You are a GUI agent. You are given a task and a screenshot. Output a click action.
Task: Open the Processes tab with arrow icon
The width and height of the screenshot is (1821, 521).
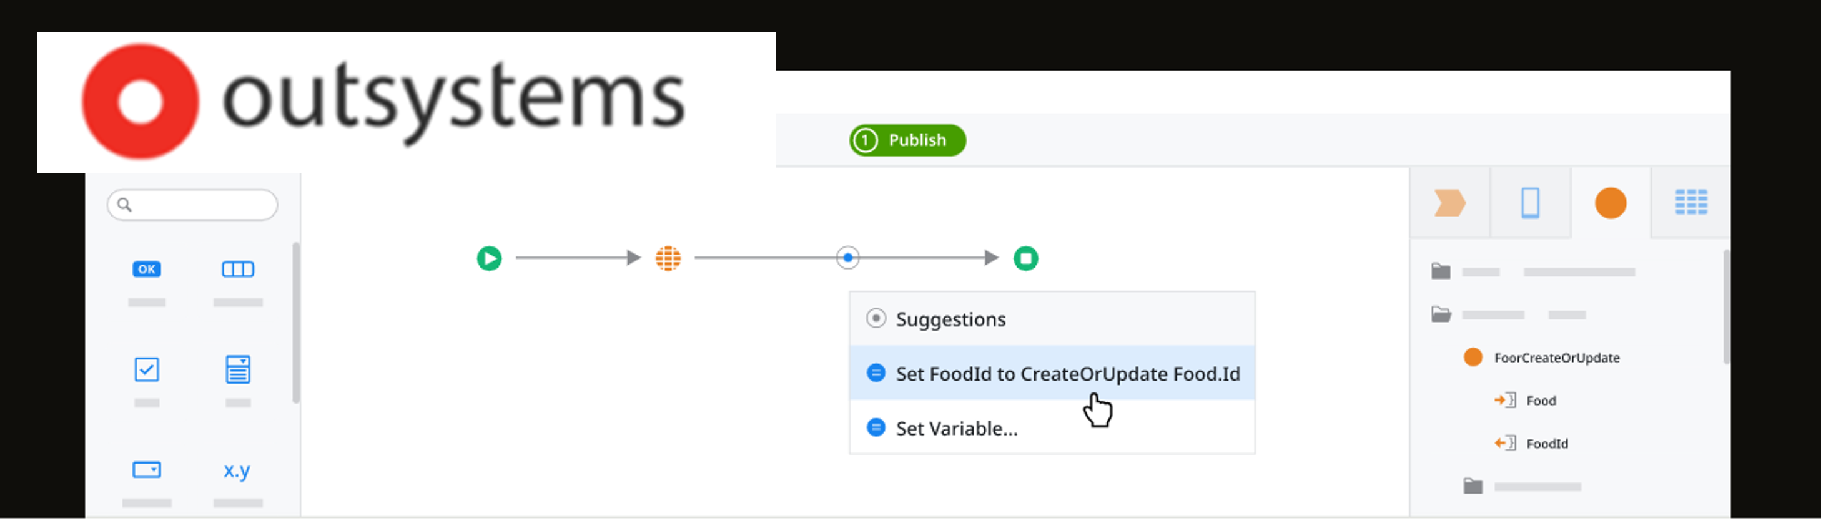(x=1450, y=203)
